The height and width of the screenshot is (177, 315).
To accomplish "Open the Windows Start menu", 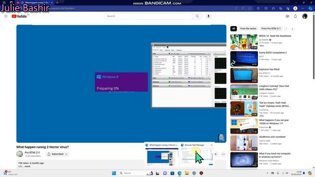I will (114, 173).
